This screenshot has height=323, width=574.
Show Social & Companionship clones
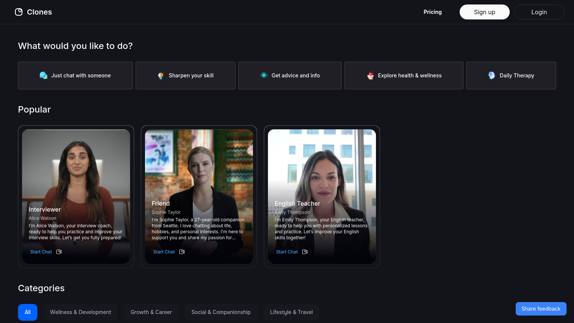coord(221,312)
